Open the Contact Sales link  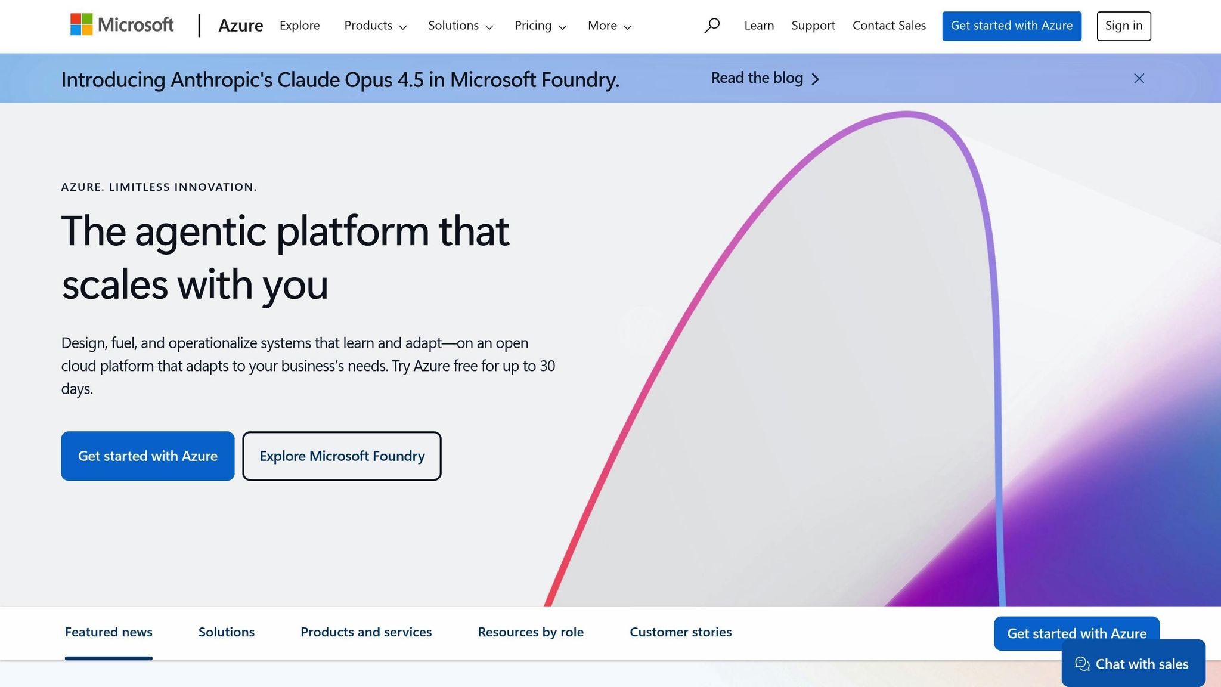[x=888, y=26]
